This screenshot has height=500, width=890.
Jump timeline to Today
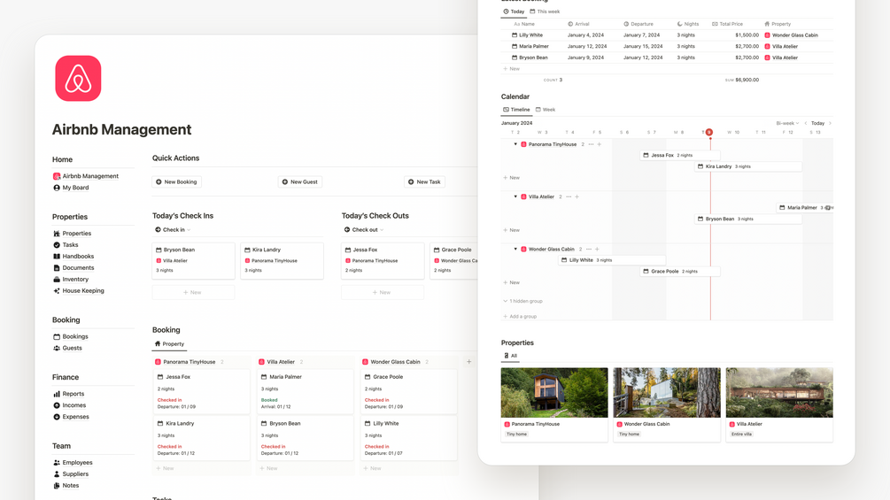[818, 123]
